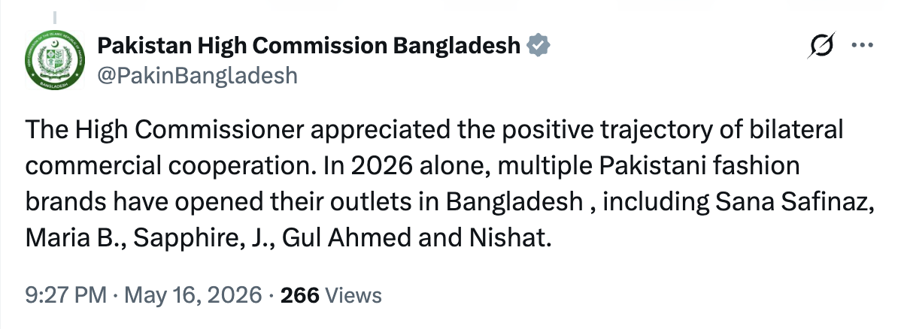Click the 9:27 PM timestamp
The image size is (898, 329).
[x=66, y=295]
